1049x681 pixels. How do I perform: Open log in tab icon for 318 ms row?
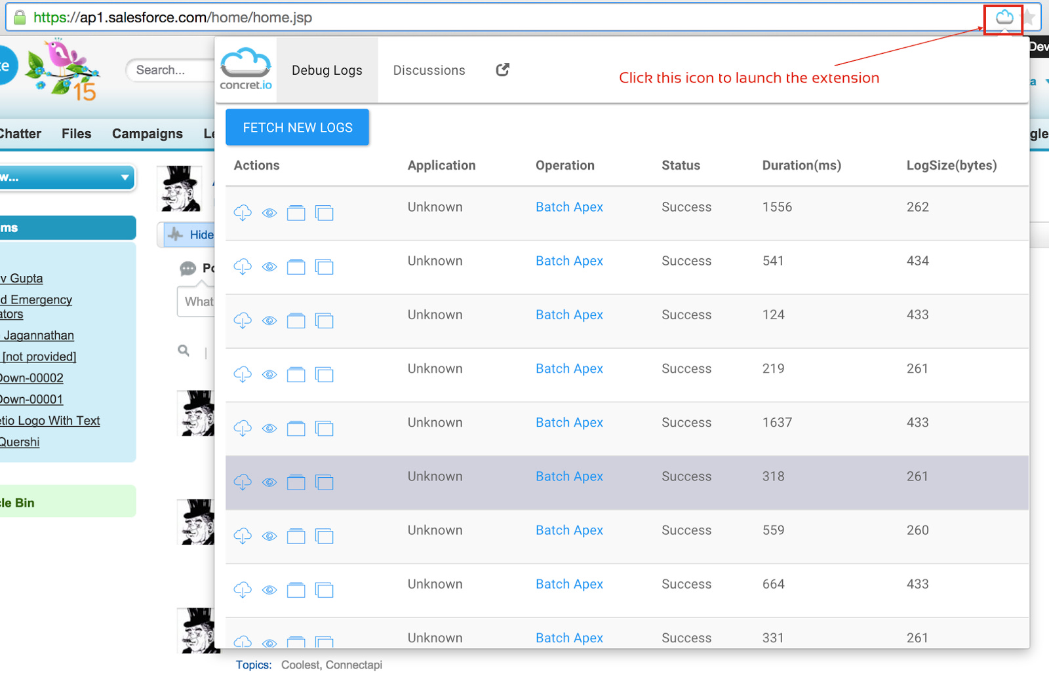pyautogui.click(x=296, y=482)
